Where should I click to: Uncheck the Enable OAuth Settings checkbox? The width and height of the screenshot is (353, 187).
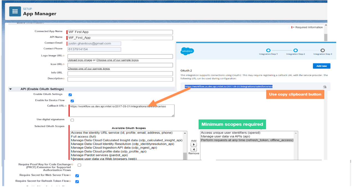click(x=70, y=95)
